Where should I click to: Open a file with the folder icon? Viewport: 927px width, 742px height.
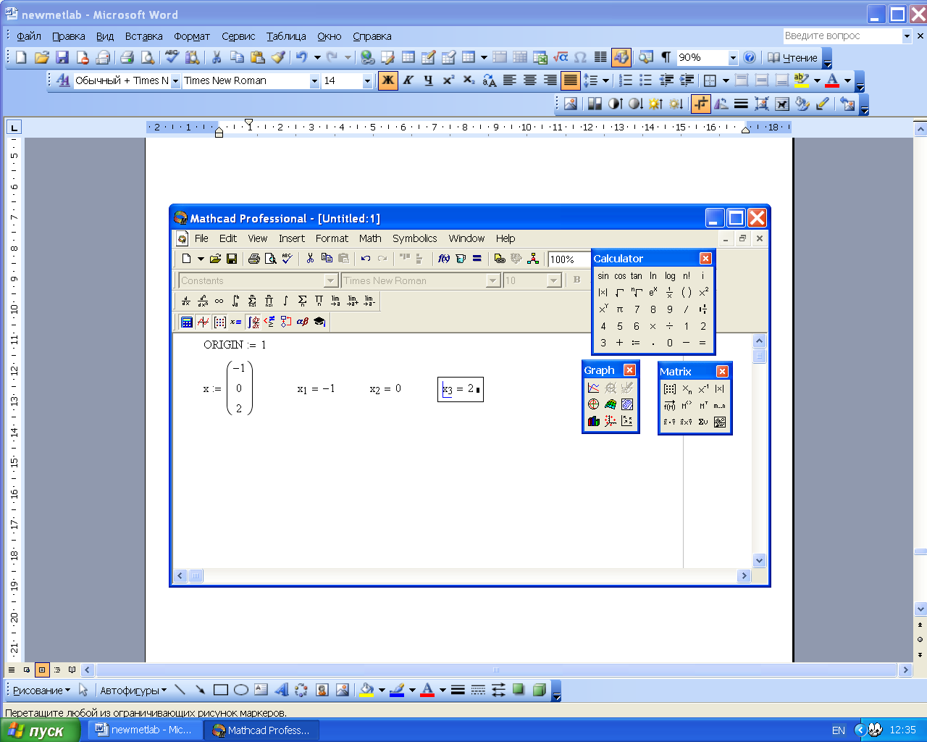(x=42, y=57)
